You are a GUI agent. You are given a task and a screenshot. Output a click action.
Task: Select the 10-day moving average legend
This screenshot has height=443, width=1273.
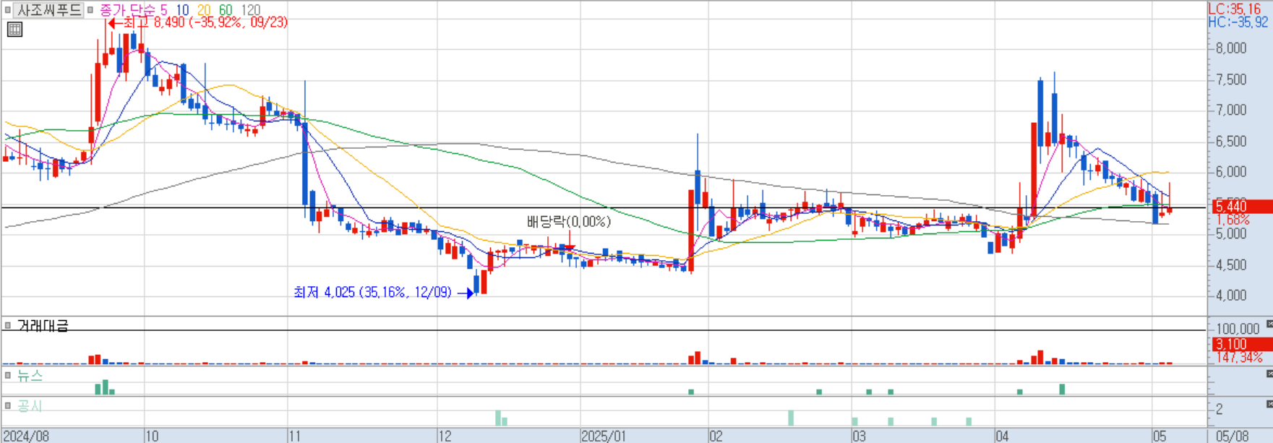(182, 10)
